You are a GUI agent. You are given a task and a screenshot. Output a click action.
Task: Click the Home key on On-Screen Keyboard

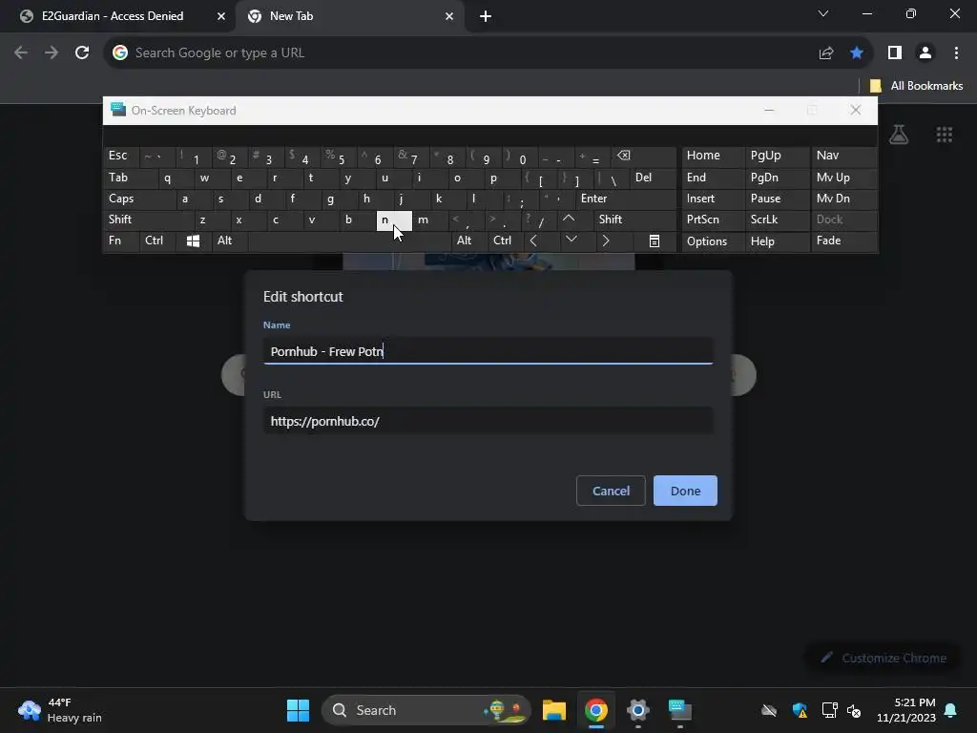pyautogui.click(x=713, y=157)
